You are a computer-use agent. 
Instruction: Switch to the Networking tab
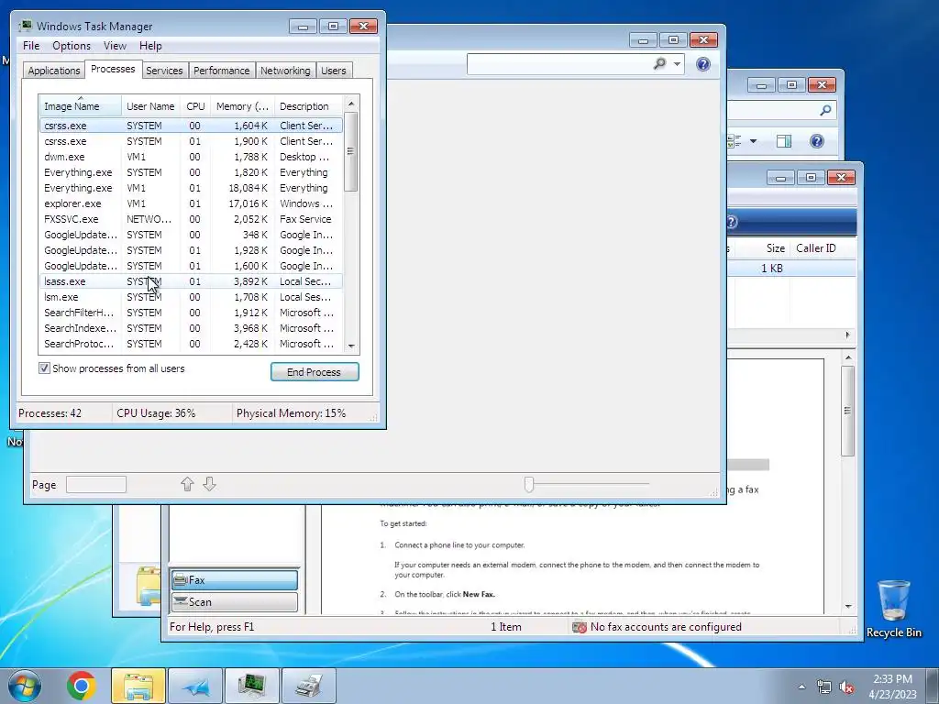[285, 71]
